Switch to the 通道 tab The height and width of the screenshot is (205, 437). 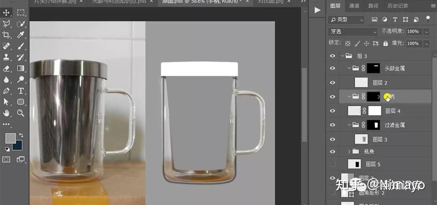coord(354,6)
